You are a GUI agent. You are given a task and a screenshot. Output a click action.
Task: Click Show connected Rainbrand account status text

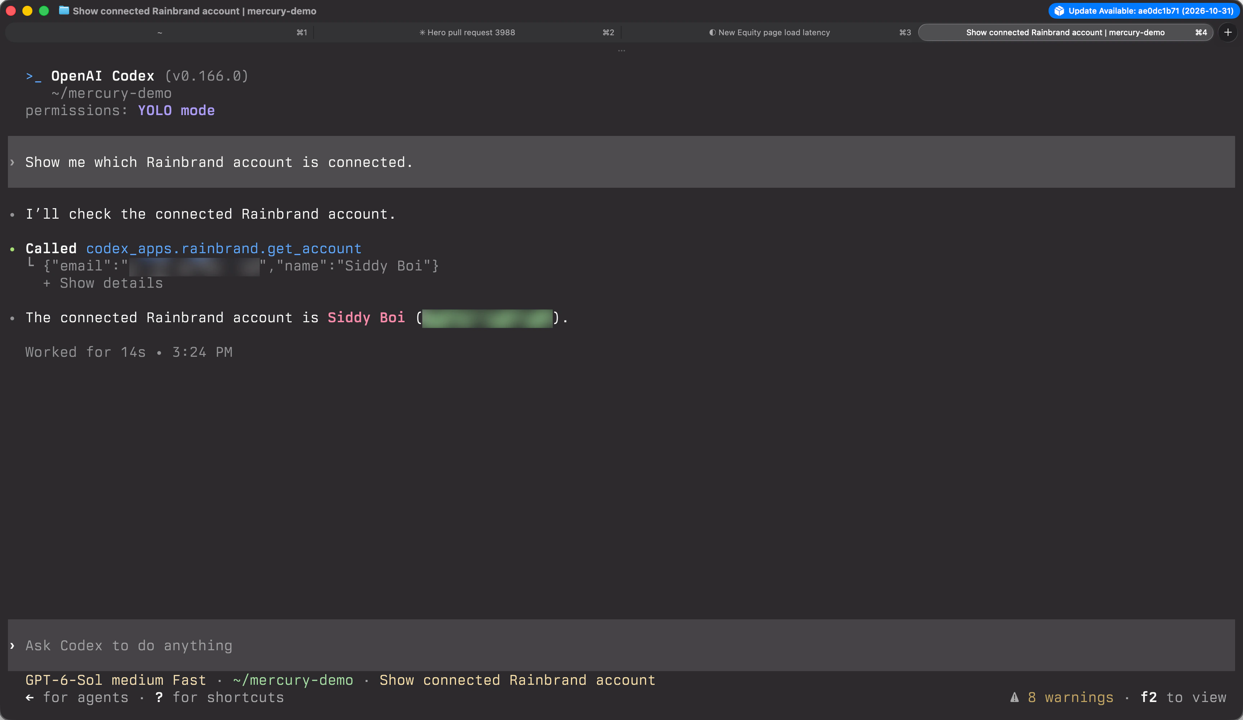click(x=517, y=680)
